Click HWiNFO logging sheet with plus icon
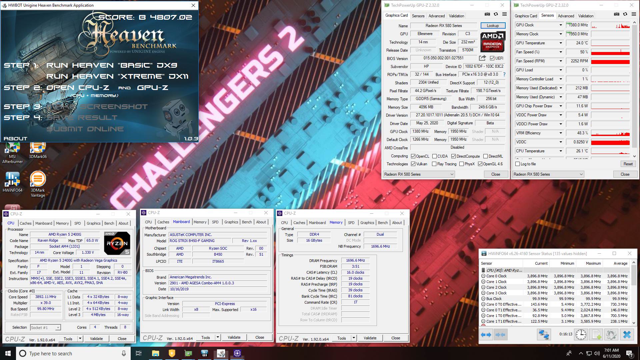Image resolution: width=640 pixels, height=360 pixels. 596,334
